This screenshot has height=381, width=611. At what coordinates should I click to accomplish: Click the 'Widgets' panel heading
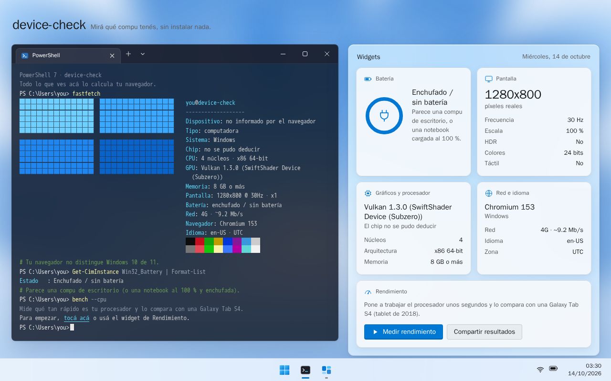pos(369,57)
